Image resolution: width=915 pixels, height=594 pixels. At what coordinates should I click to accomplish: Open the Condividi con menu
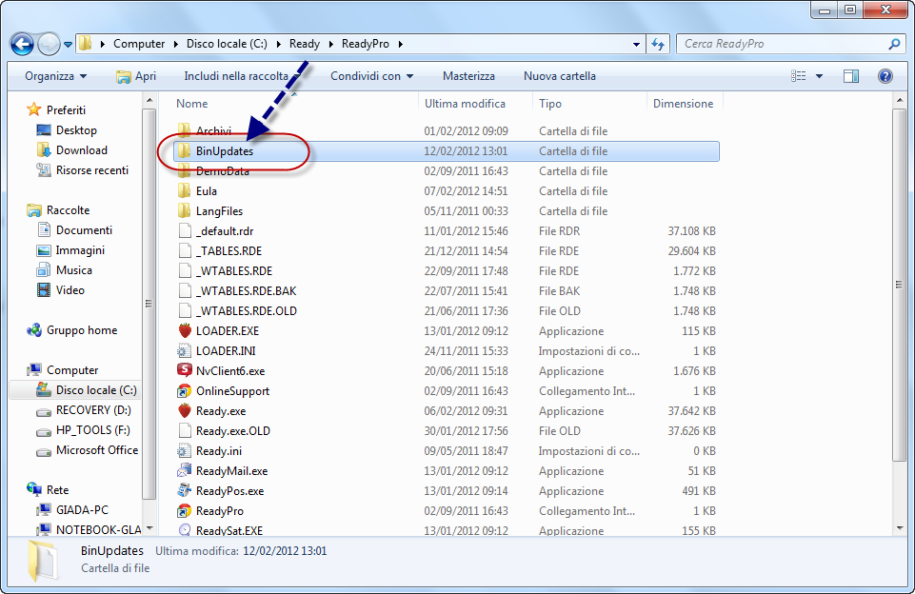[371, 76]
